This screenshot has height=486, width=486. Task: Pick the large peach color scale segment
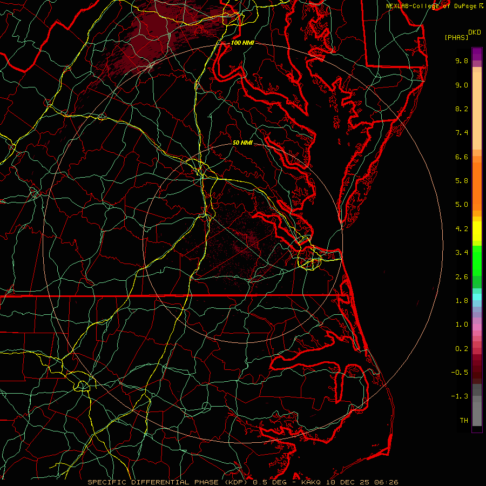tap(477, 111)
